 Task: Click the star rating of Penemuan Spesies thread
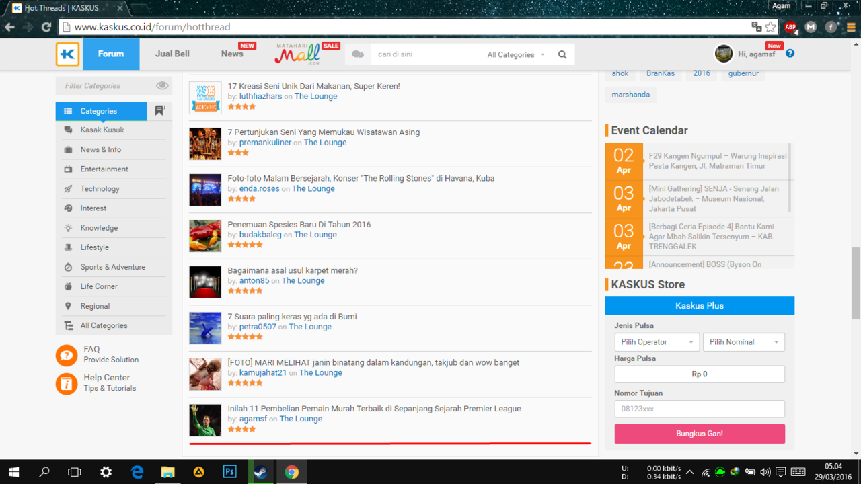246,245
